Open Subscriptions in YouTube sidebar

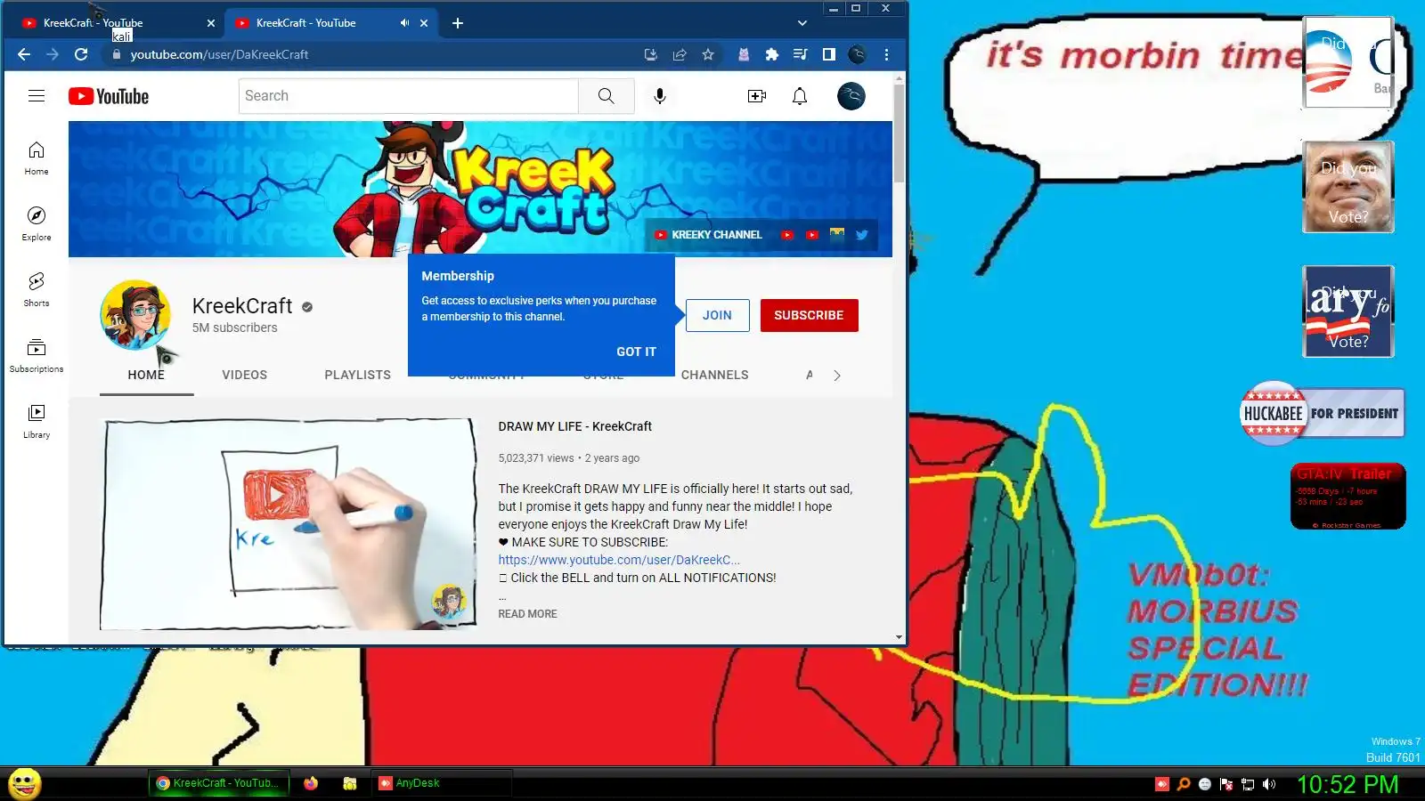pos(37,356)
